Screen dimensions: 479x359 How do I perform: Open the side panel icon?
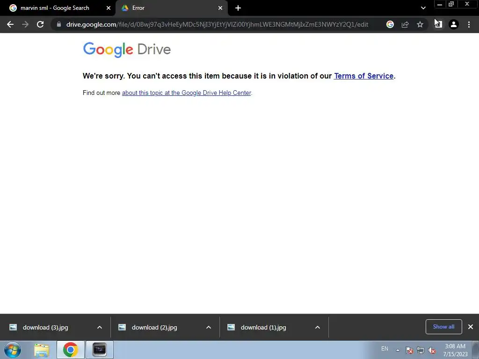pyautogui.click(x=438, y=24)
